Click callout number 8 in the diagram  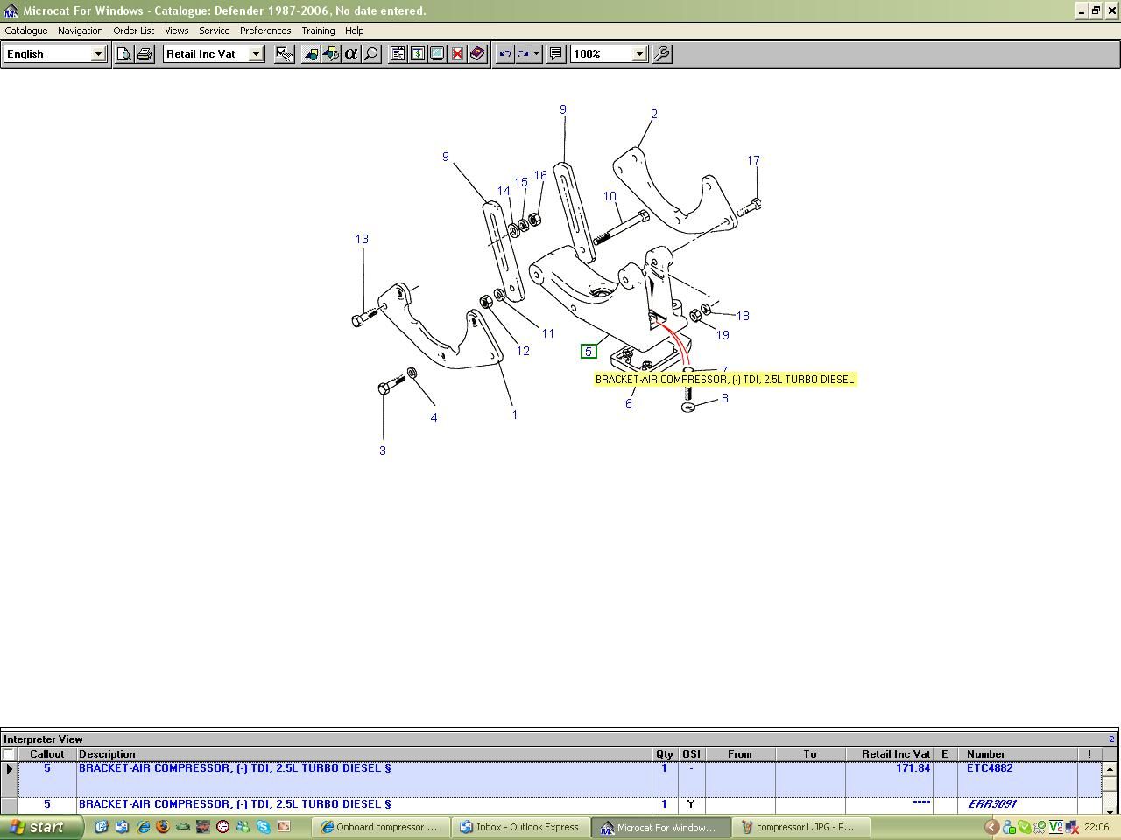pyautogui.click(x=725, y=398)
